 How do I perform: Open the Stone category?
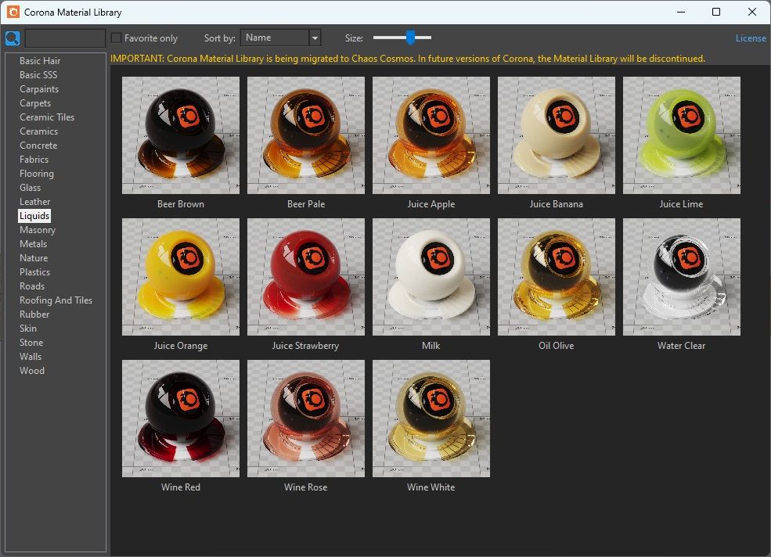tap(31, 343)
